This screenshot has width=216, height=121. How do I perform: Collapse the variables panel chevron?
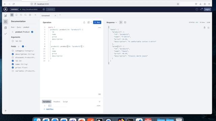(x=100, y=102)
